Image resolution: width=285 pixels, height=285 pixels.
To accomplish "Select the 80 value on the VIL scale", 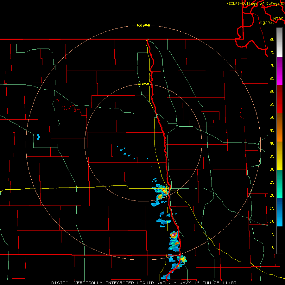I will (272, 40).
